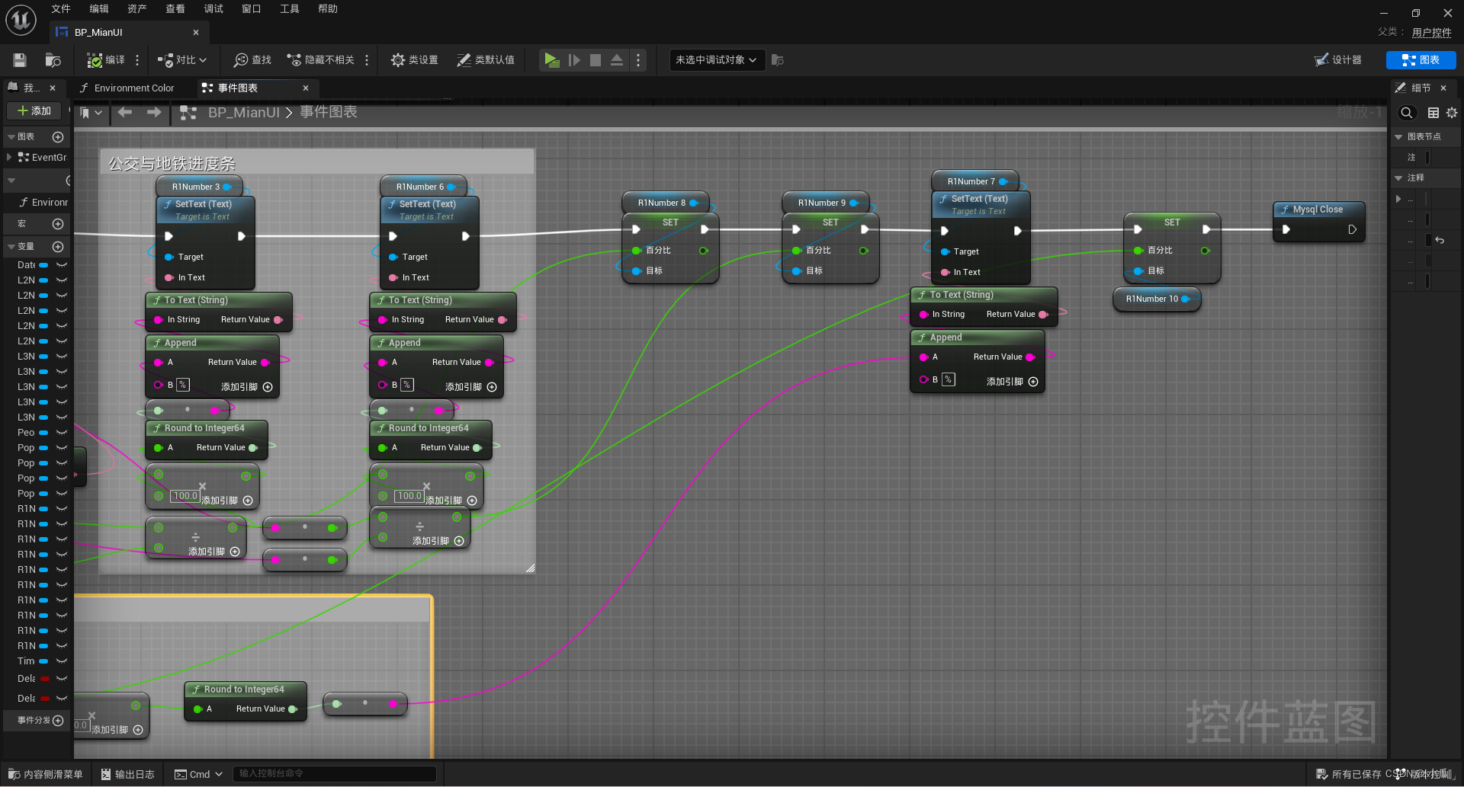Viewport: 1464px width, 787px height.
Task: Focus the 输入控制台命令 console input
Action: pos(334,774)
